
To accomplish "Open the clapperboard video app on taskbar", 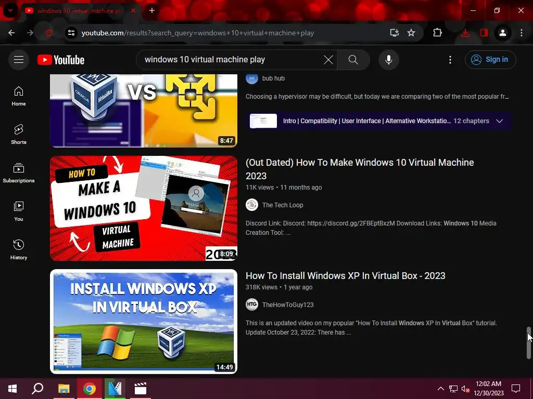I will coord(141,389).
